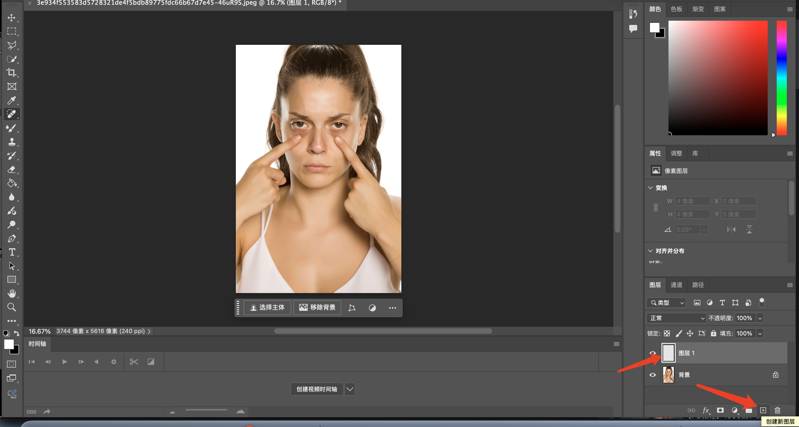This screenshot has height=427, width=799.
Task: Open the 不透明度 opacity dropdown arrow
Action: coord(760,318)
